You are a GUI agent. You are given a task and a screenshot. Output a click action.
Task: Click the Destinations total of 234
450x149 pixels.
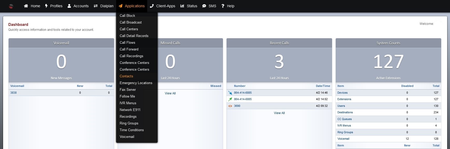(436, 112)
